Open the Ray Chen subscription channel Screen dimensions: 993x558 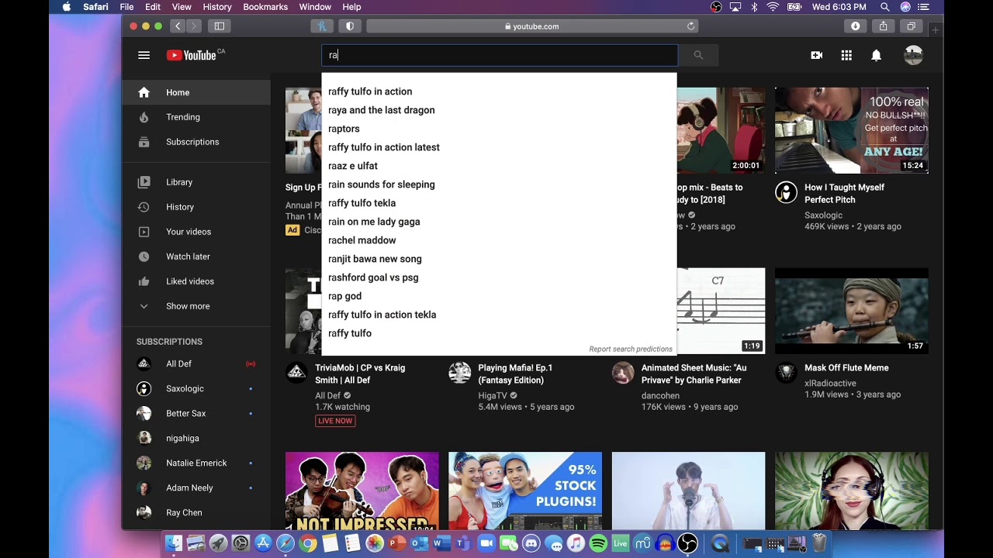coord(196,512)
